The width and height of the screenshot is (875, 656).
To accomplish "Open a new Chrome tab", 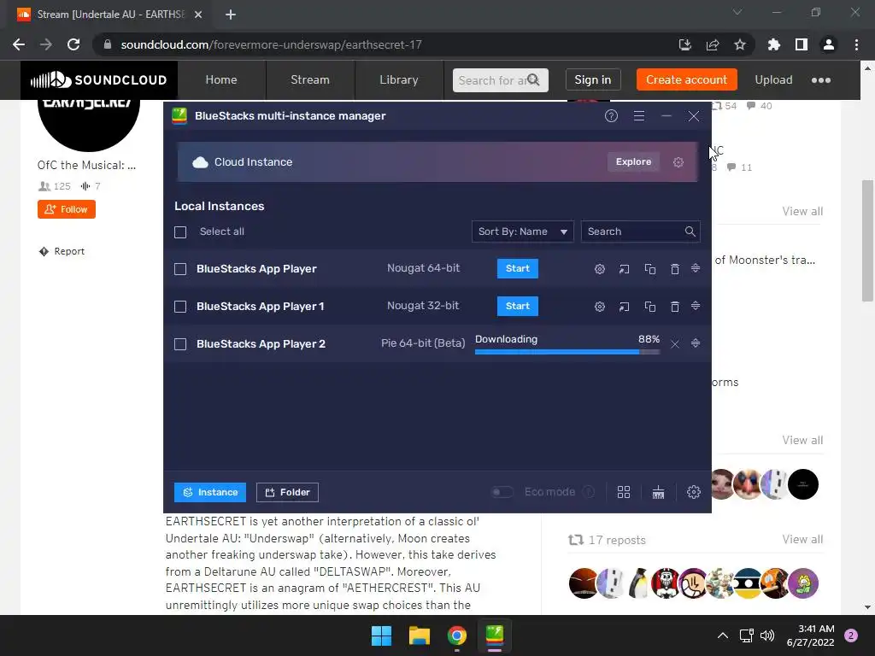I will coord(231,15).
